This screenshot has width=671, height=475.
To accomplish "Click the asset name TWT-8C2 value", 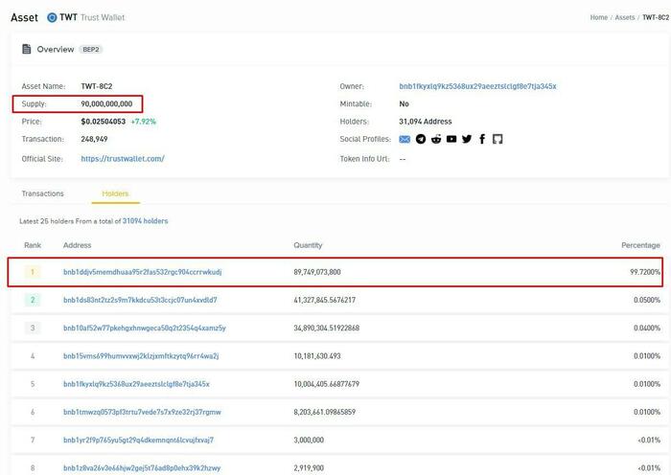I will [97, 86].
